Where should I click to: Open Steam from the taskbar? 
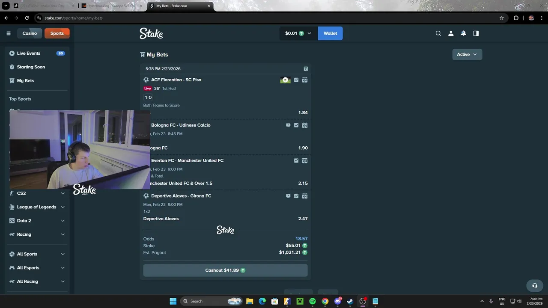pyautogui.click(x=350, y=301)
